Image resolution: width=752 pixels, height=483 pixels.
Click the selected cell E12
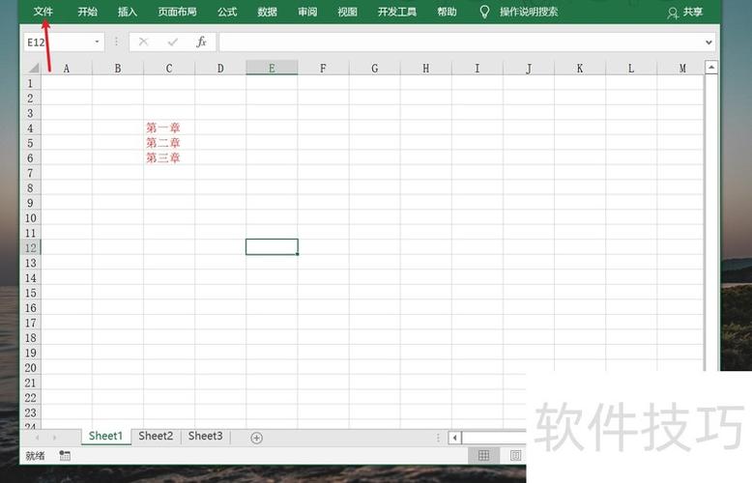click(x=272, y=247)
